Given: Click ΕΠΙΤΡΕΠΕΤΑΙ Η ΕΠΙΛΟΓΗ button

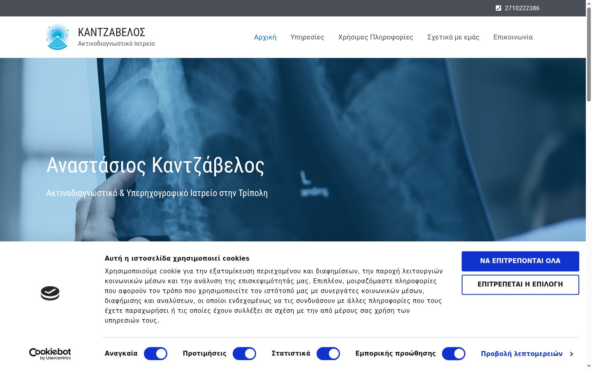Looking at the screenshot, I should click(520, 284).
